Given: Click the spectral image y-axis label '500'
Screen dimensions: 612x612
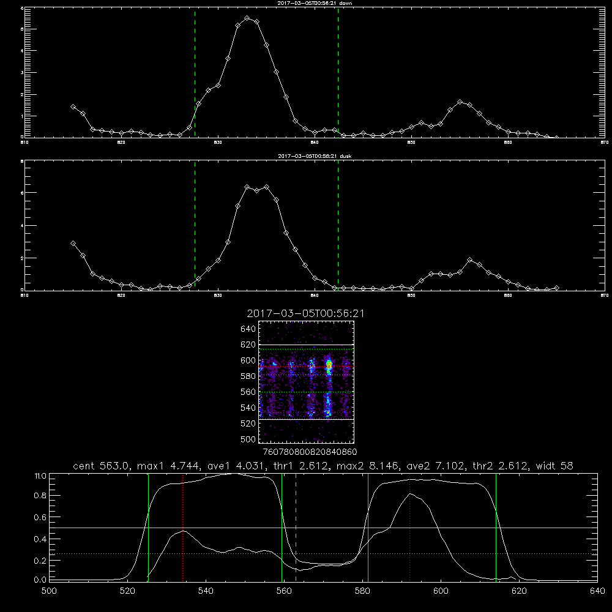Looking at the screenshot, I should coord(248,439).
